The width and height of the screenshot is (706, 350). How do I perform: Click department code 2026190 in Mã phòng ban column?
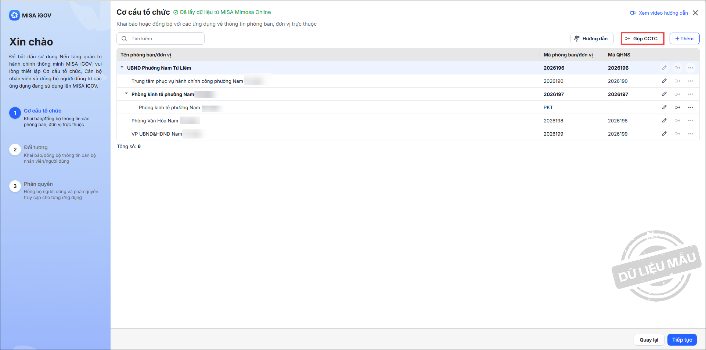(553, 81)
